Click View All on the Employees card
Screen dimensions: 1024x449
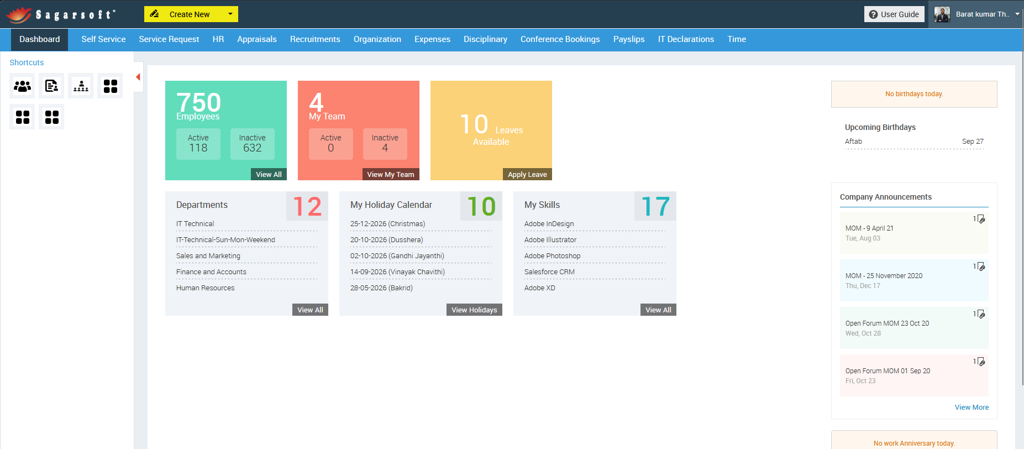point(269,174)
